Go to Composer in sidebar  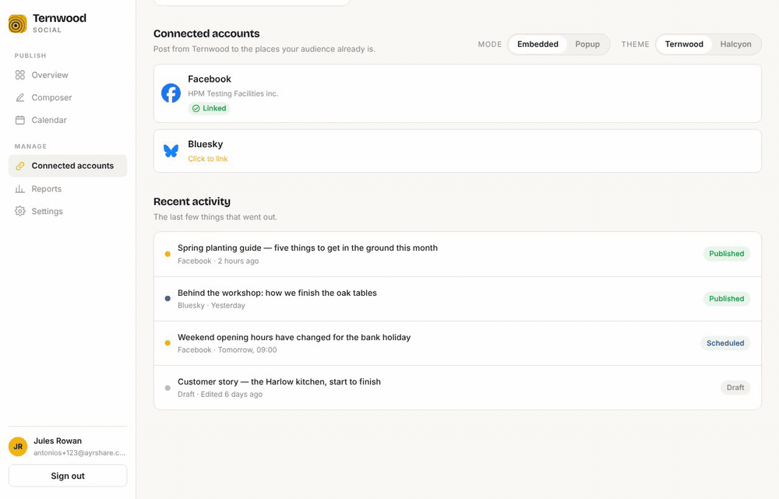68,97
